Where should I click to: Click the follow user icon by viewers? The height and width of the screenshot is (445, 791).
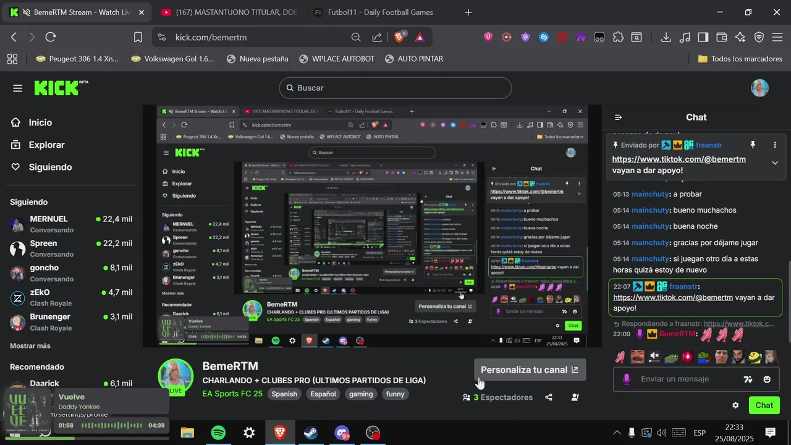575,397
